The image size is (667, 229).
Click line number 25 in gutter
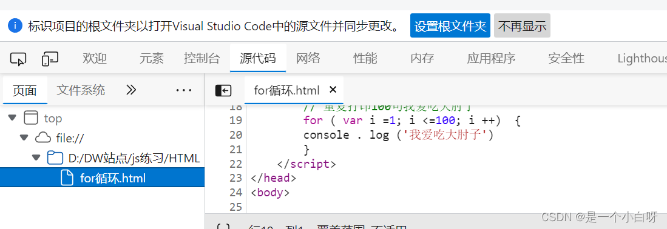click(235, 207)
